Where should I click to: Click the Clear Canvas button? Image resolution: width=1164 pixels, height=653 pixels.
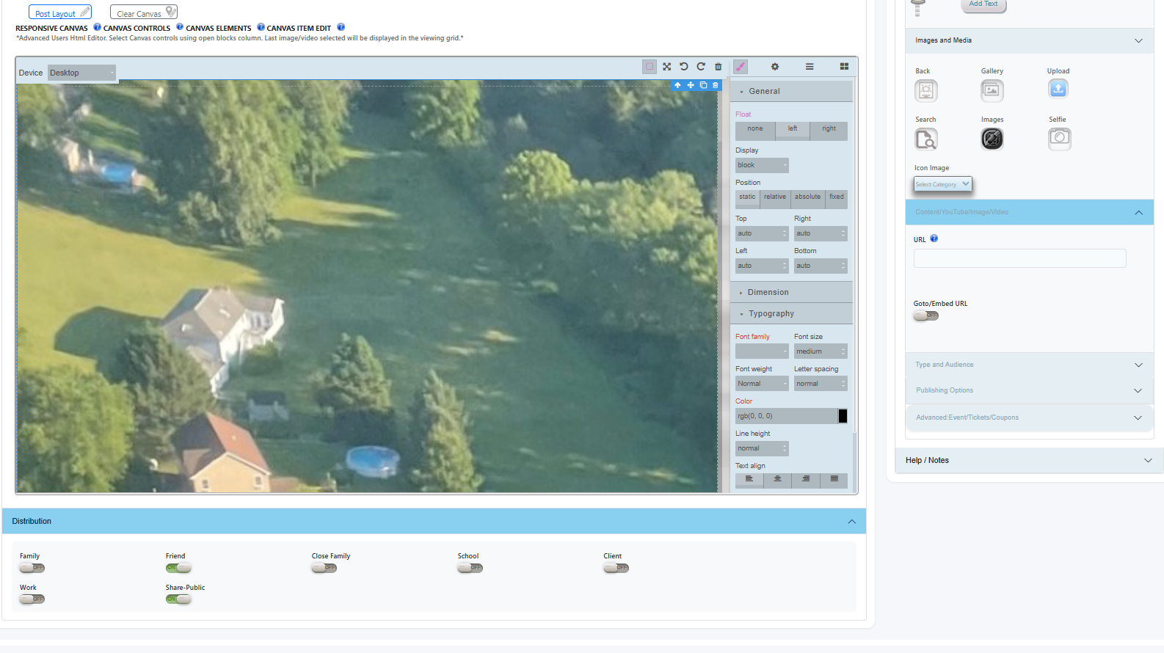144,13
